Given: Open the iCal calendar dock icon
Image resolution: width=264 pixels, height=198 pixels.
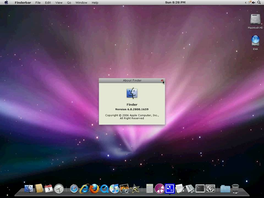Looking at the screenshot, I should (x=49, y=189).
